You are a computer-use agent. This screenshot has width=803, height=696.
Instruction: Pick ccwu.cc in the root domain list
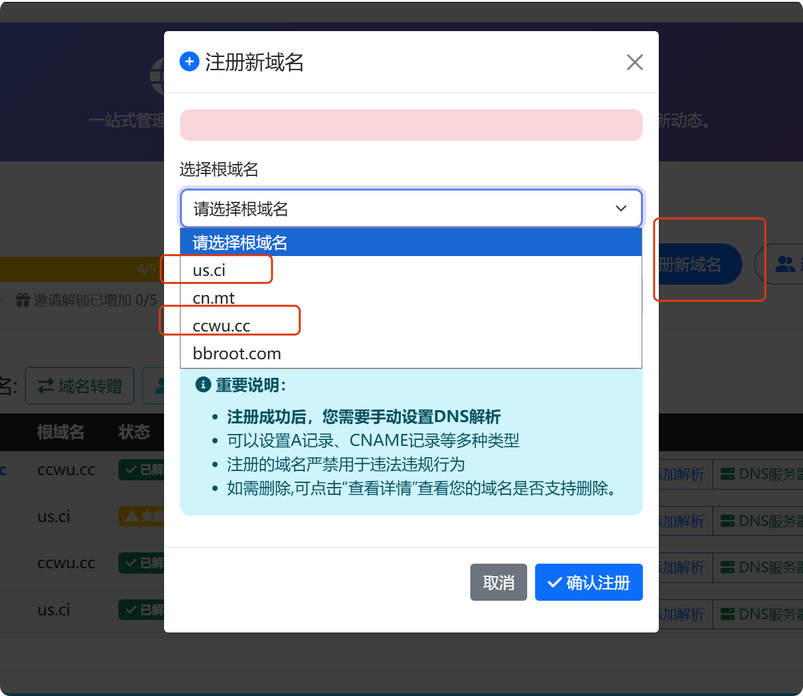[222, 326]
